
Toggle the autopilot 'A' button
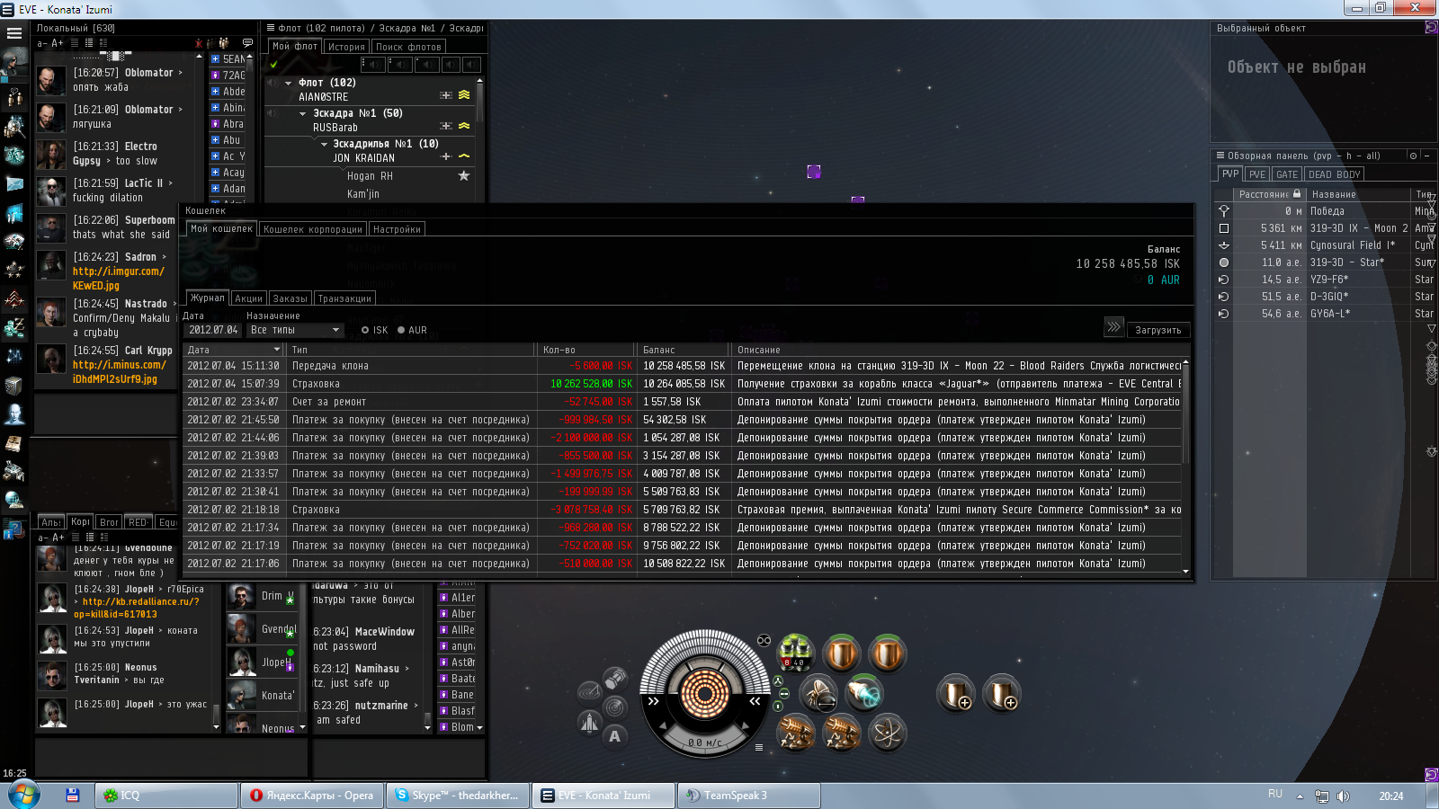[615, 736]
